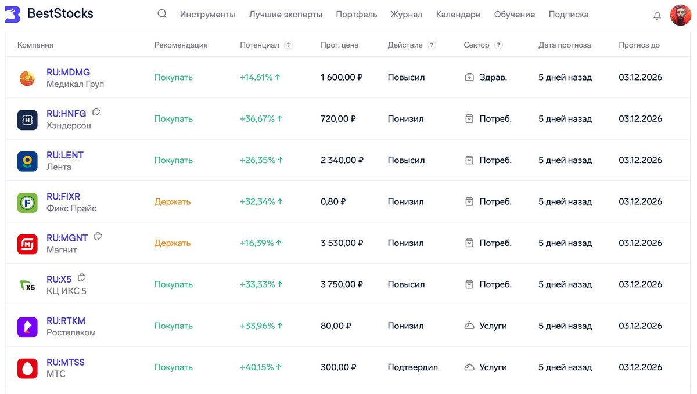This screenshot has width=697, height=394.
Task: Click the Компания column header
Action: pyautogui.click(x=35, y=45)
